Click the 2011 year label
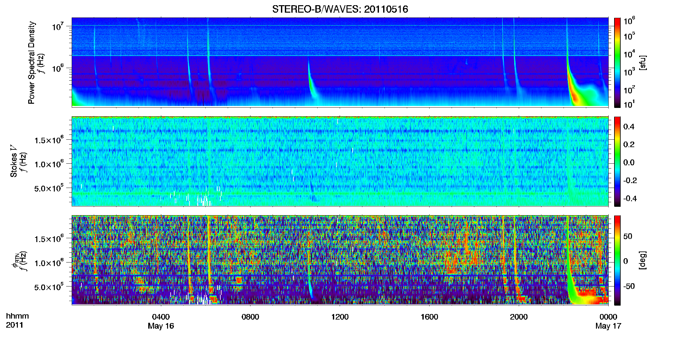Viewport: 680px width, 350px height. tap(15, 325)
